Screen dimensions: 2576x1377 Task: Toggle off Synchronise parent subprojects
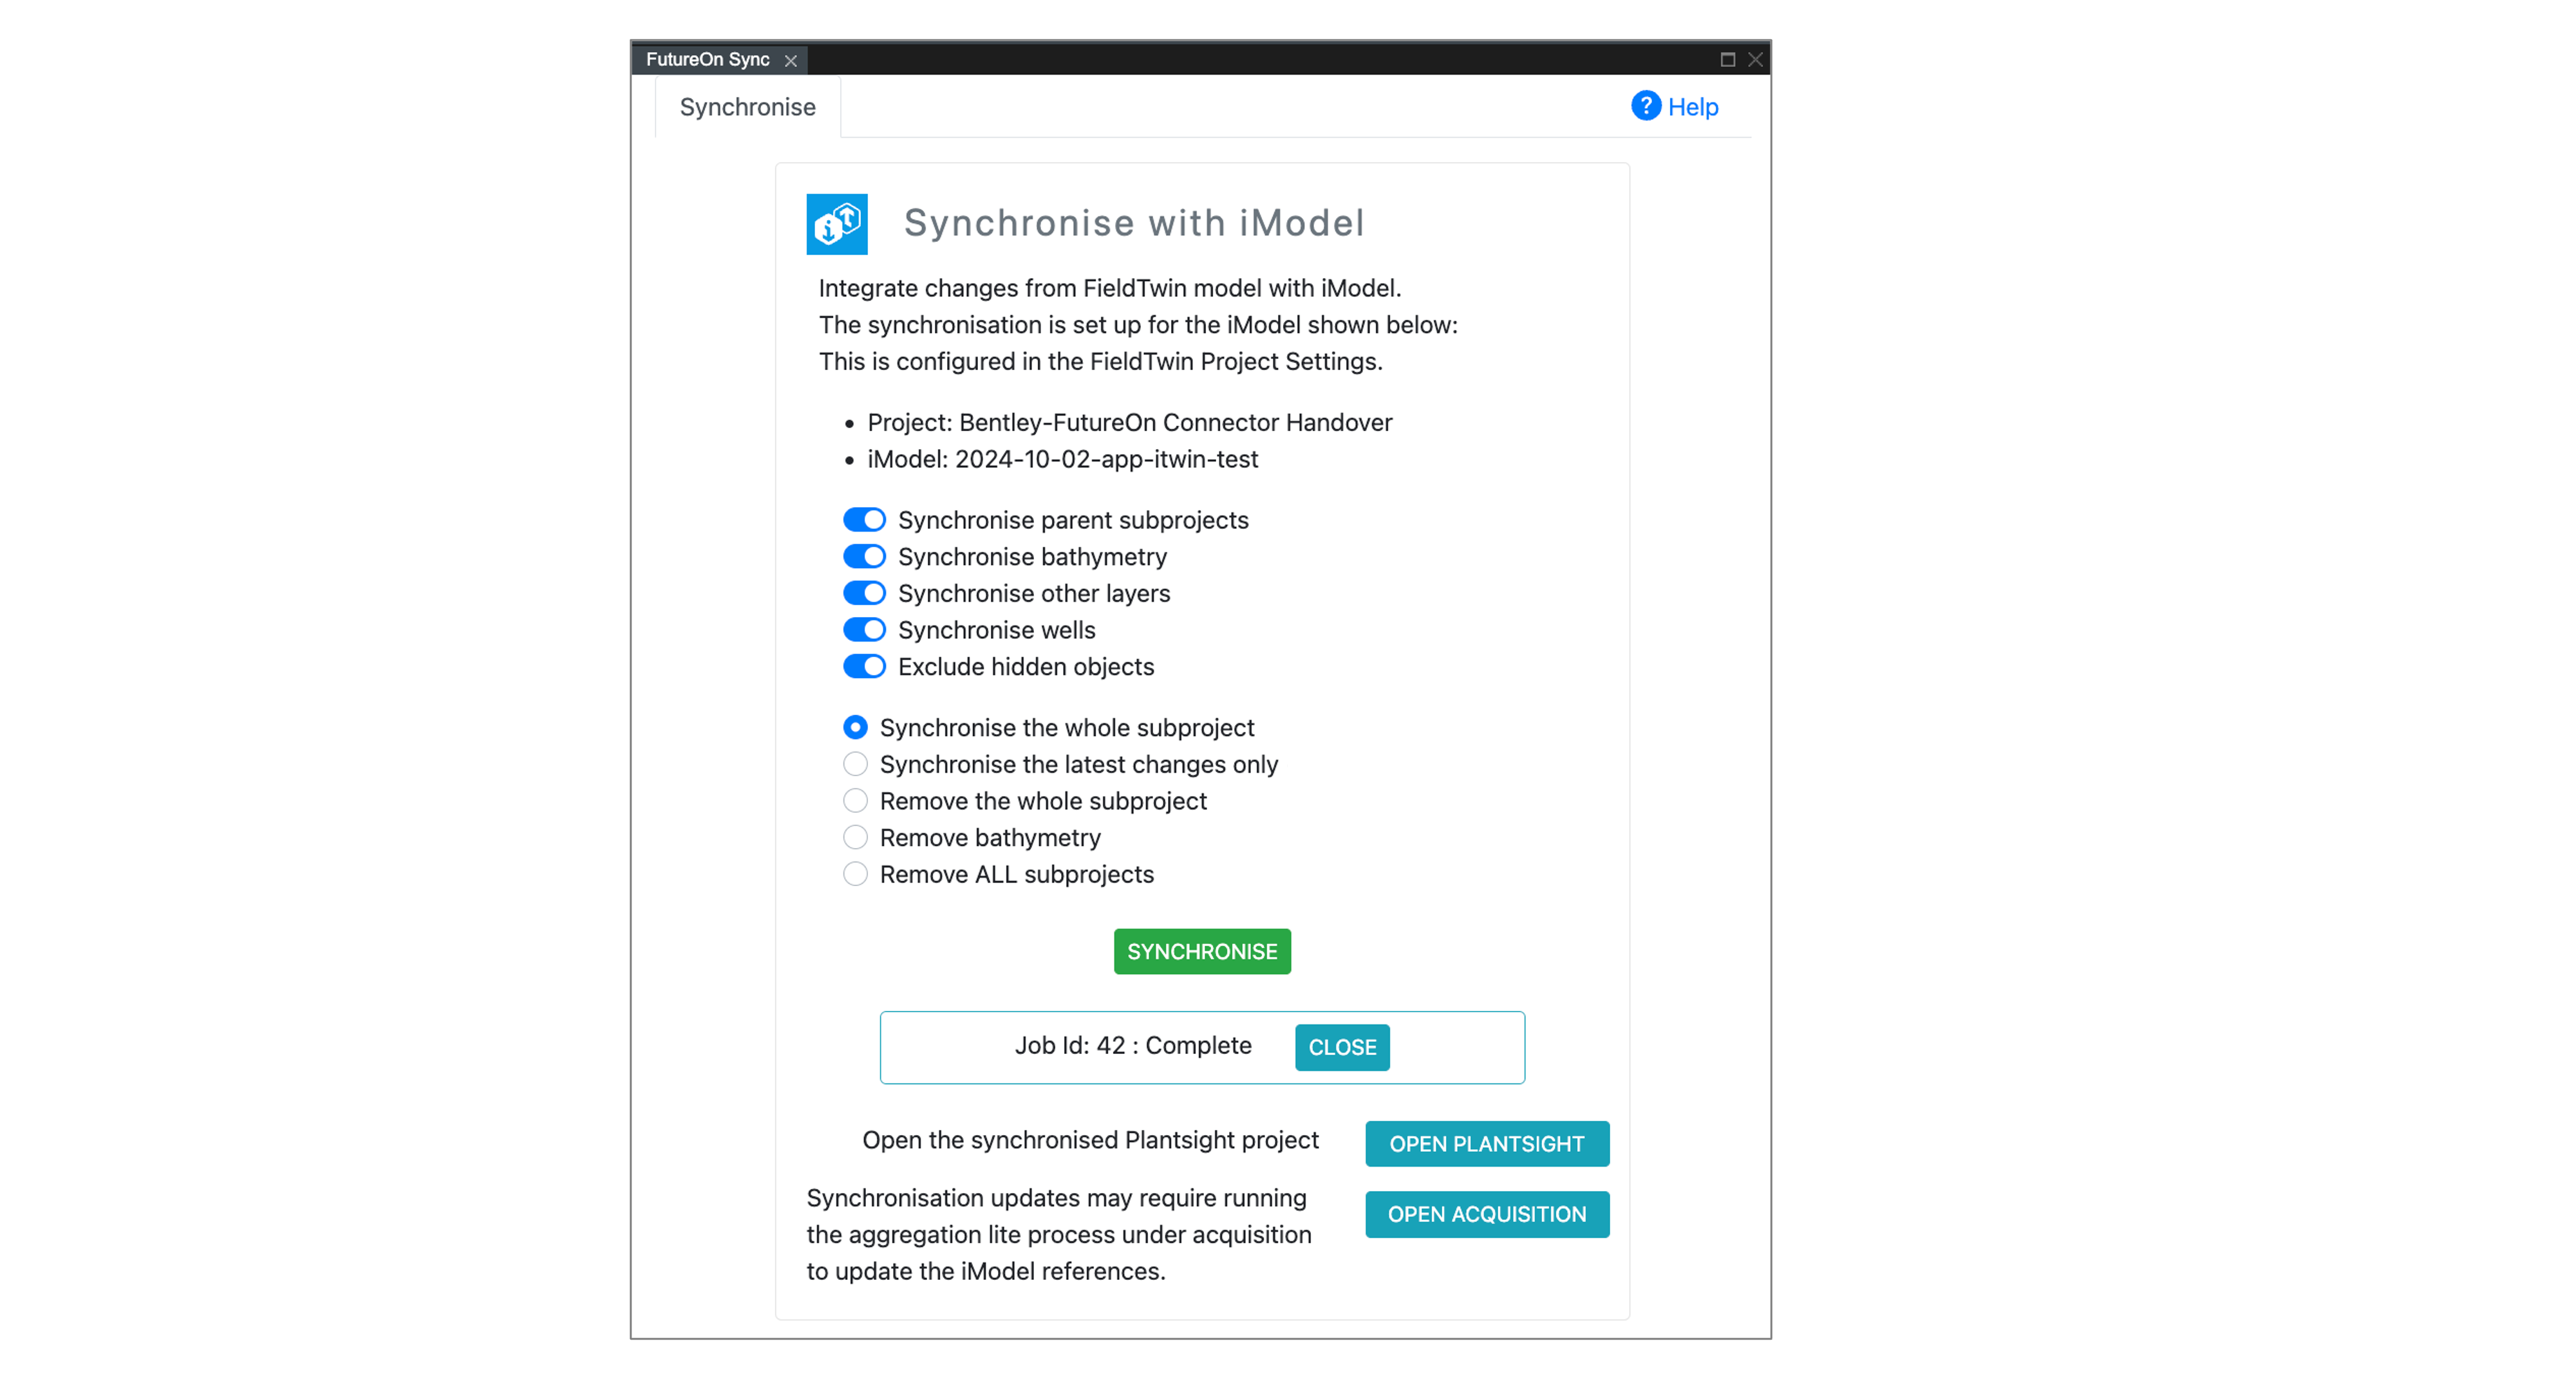864,519
